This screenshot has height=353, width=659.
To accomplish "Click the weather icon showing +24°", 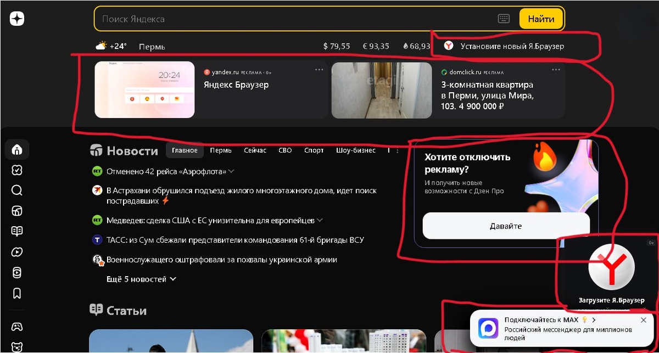I will click(x=101, y=46).
